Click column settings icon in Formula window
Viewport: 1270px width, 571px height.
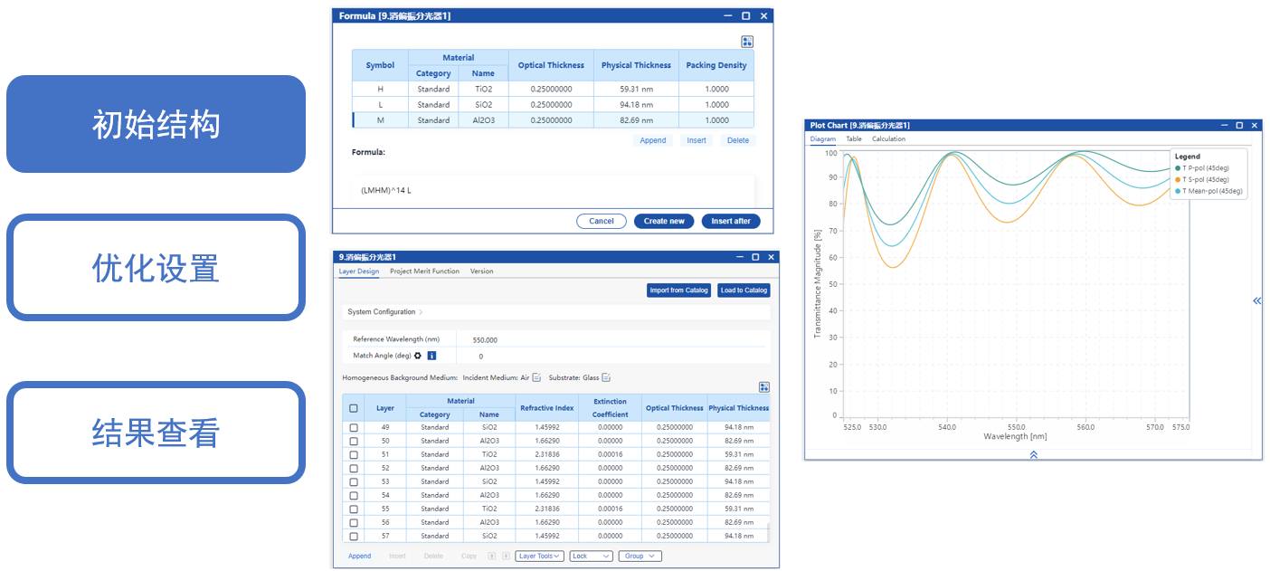746,42
